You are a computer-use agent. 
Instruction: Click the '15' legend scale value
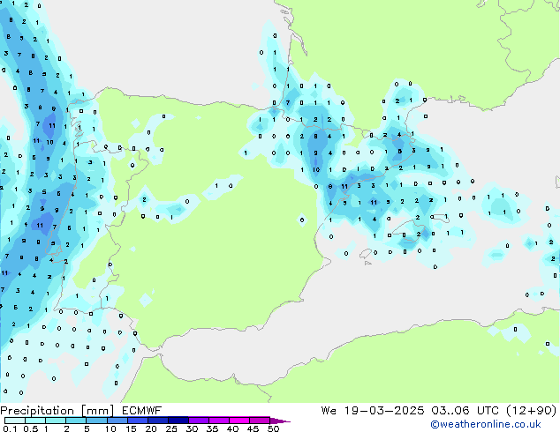pos(131,428)
